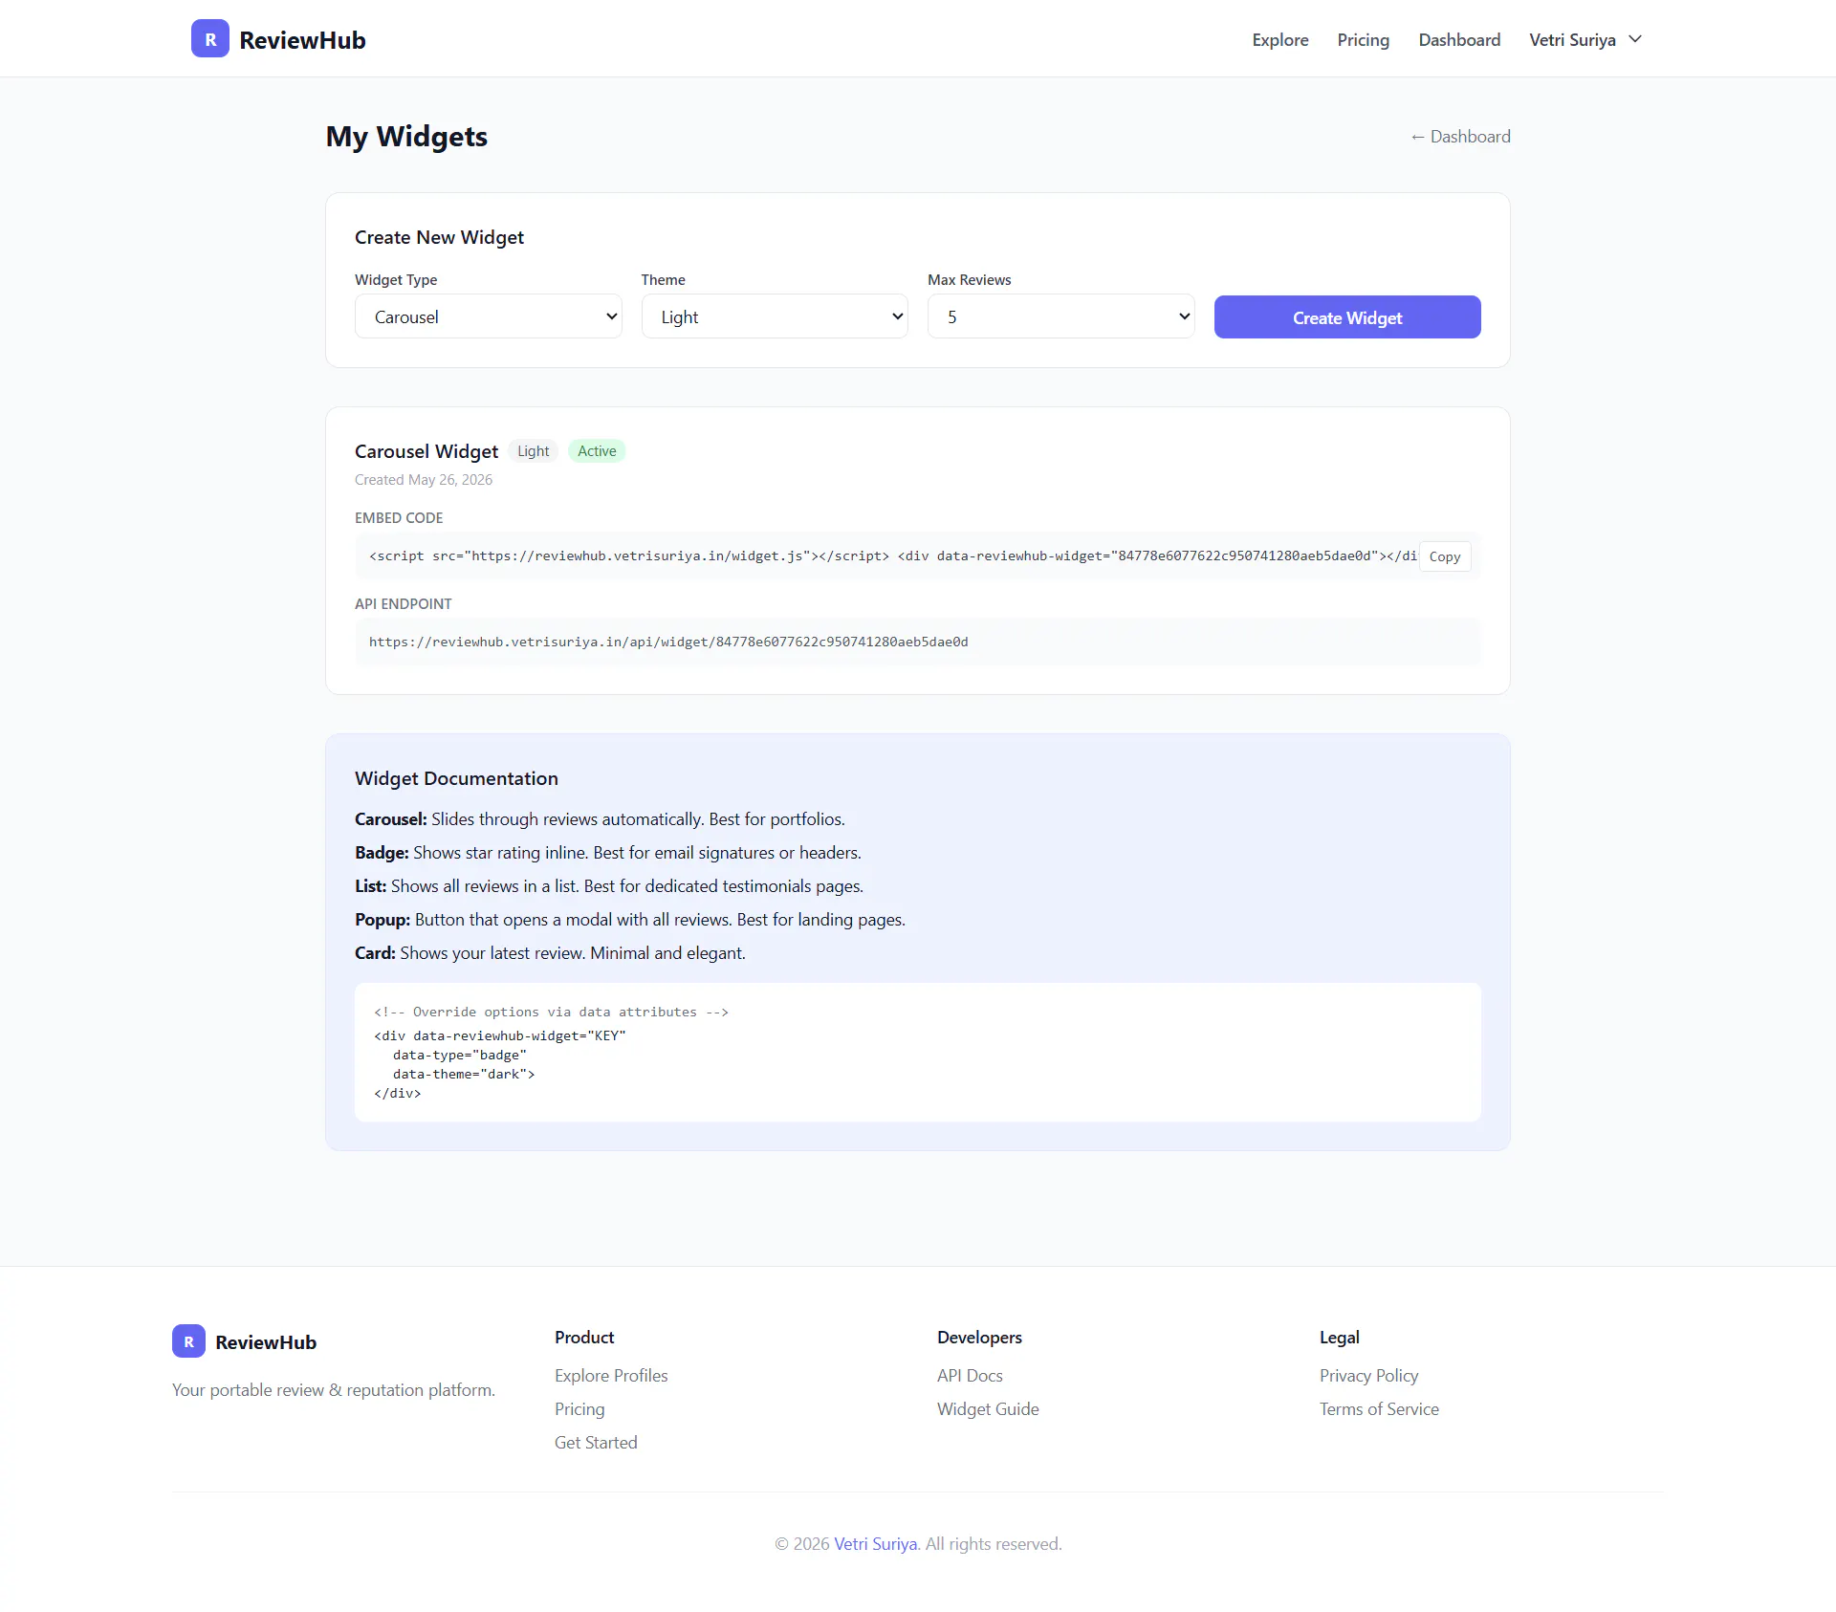Click the Active status badge

tap(597, 451)
